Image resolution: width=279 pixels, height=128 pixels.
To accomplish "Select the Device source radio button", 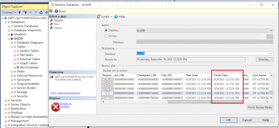I will 106,36.
